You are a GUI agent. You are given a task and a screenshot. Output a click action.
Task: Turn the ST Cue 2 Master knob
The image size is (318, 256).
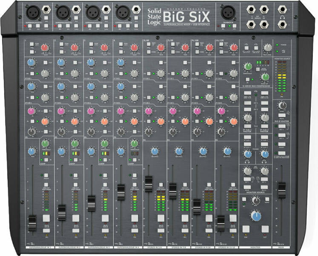tap(264, 118)
